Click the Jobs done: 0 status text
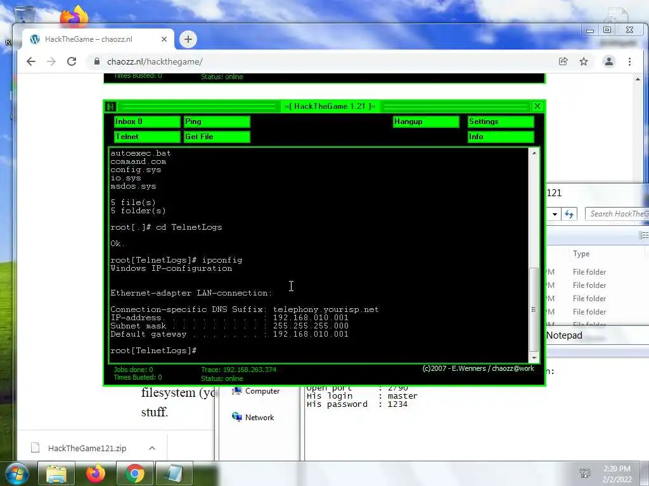Image resolution: width=649 pixels, height=486 pixels. click(133, 370)
